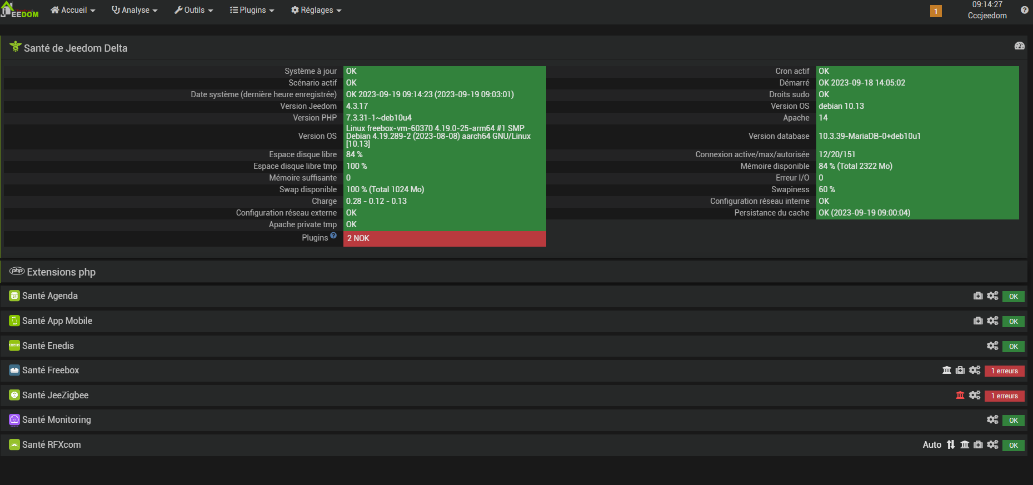1033x485 pixels.
Task: Click the Swapiness value 60 %
Action: pyautogui.click(x=827, y=189)
